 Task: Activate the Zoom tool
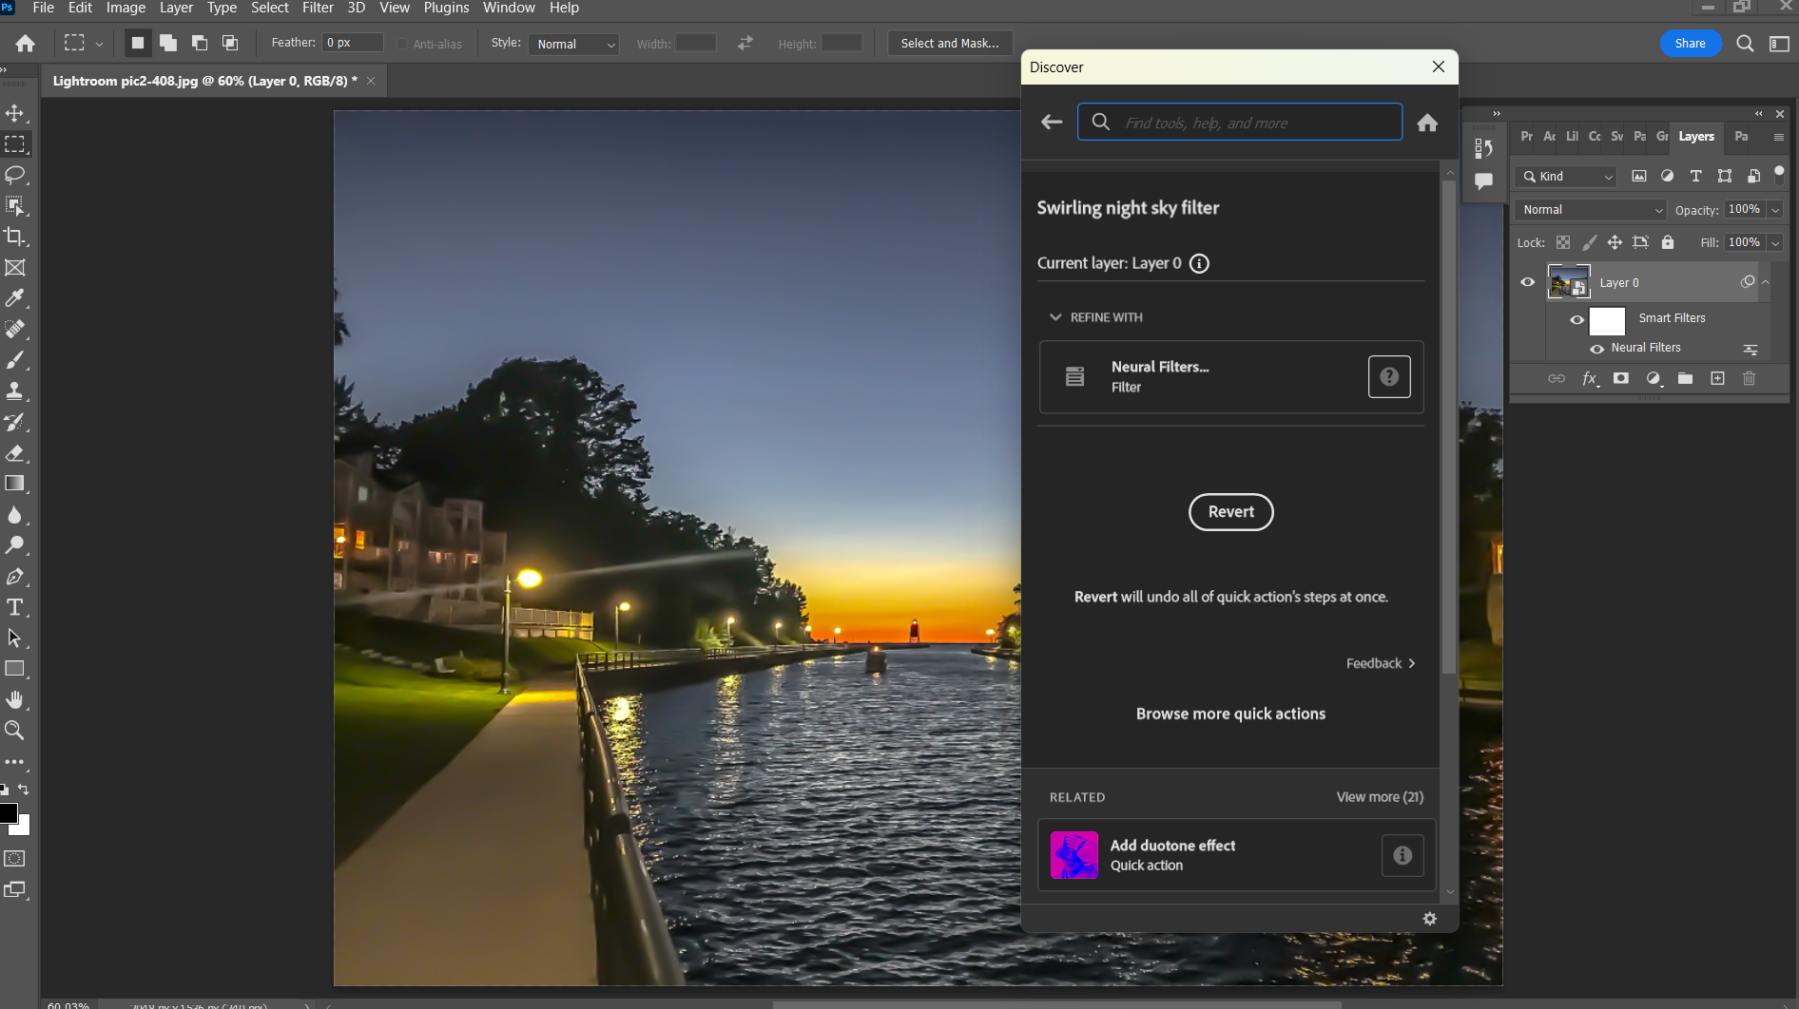click(15, 731)
